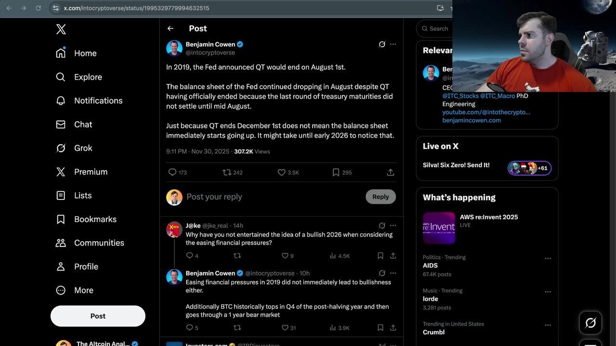Open the Crumbl trending topic
This screenshot has width=616, height=346.
click(x=434, y=332)
